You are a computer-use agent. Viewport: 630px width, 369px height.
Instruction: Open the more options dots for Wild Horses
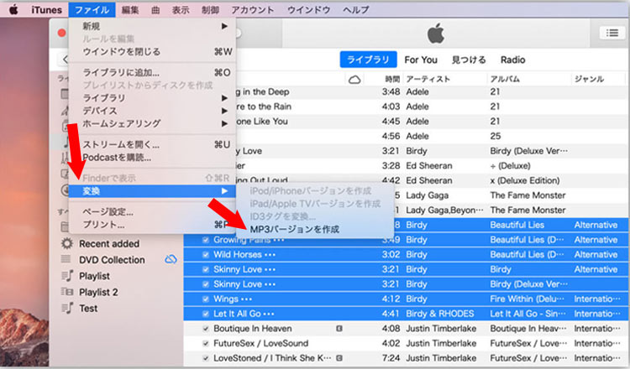(x=270, y=255)
